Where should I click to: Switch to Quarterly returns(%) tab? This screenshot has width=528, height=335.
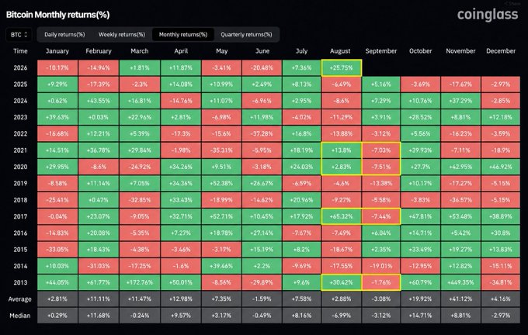[x=246, y=35]
